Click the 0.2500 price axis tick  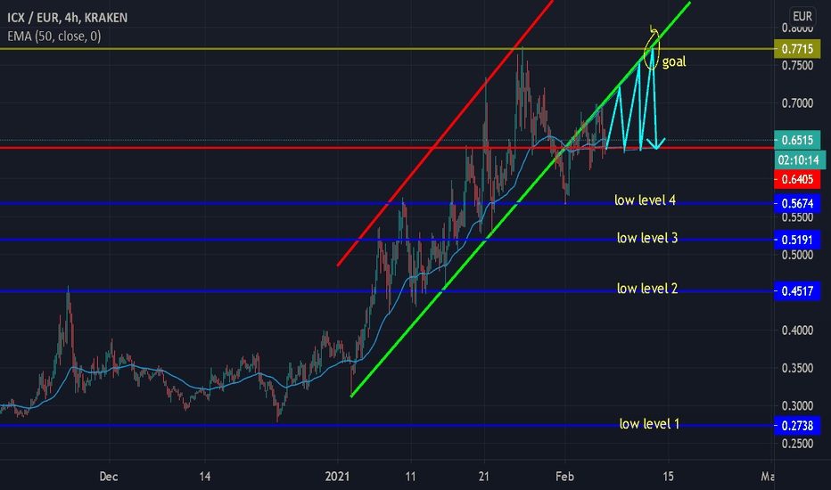[797, 444]
